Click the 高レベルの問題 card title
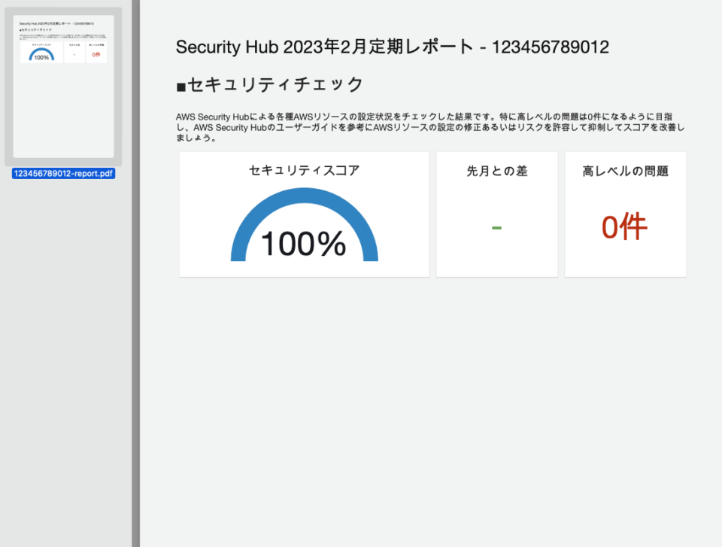This screenshot has width=722, height=547. click(x=625, y=171)
